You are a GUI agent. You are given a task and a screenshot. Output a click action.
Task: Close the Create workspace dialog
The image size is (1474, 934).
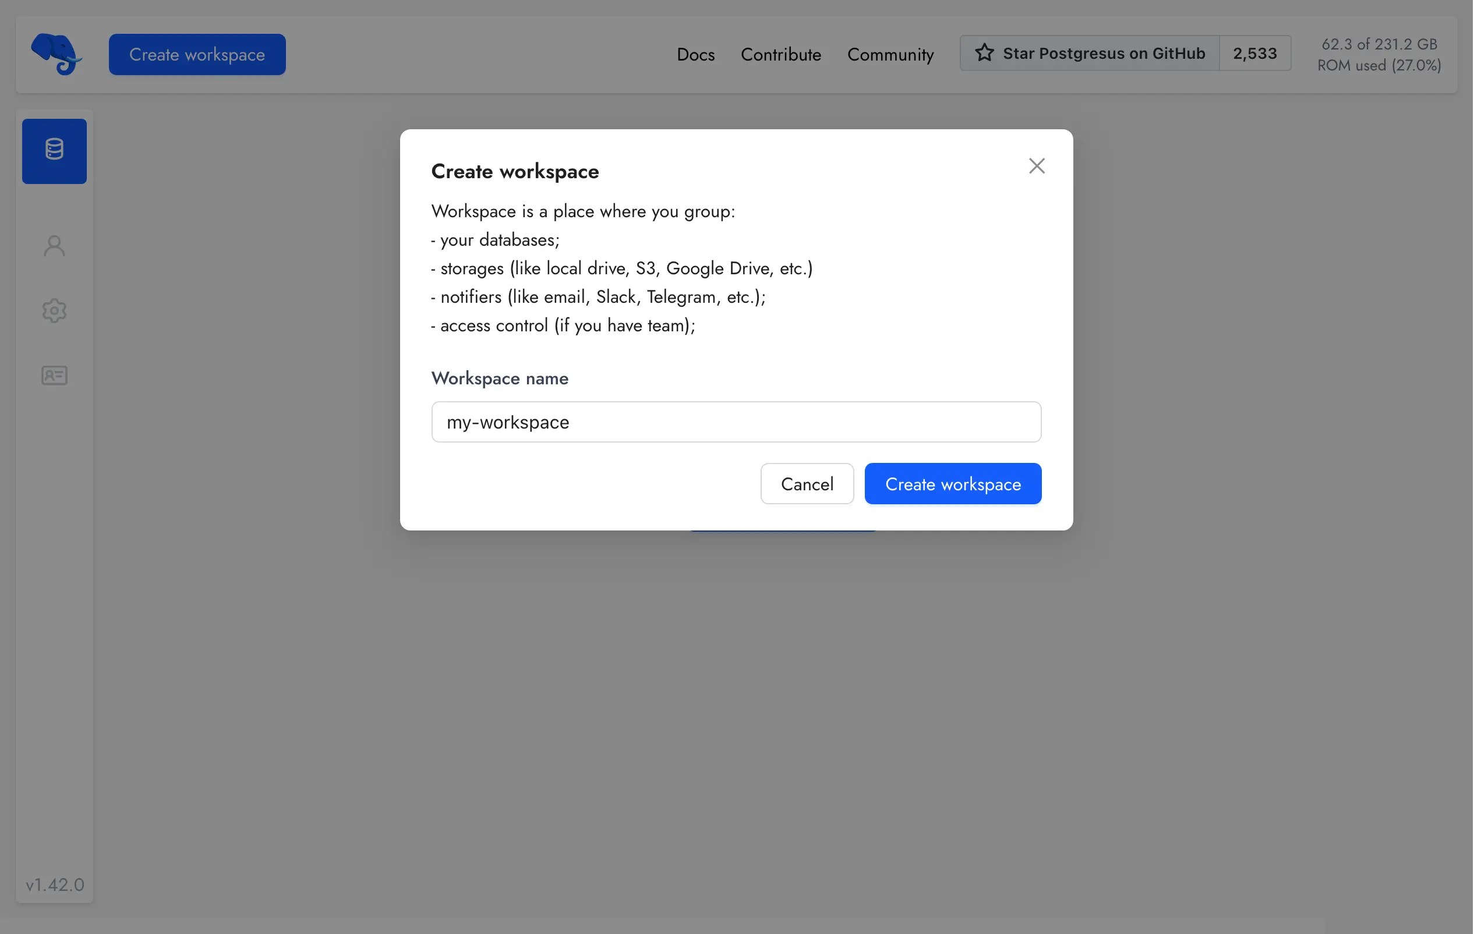click(1036, 166)
